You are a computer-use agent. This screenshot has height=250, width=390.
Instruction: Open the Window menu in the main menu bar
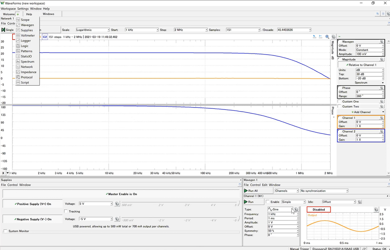point(36,9)
